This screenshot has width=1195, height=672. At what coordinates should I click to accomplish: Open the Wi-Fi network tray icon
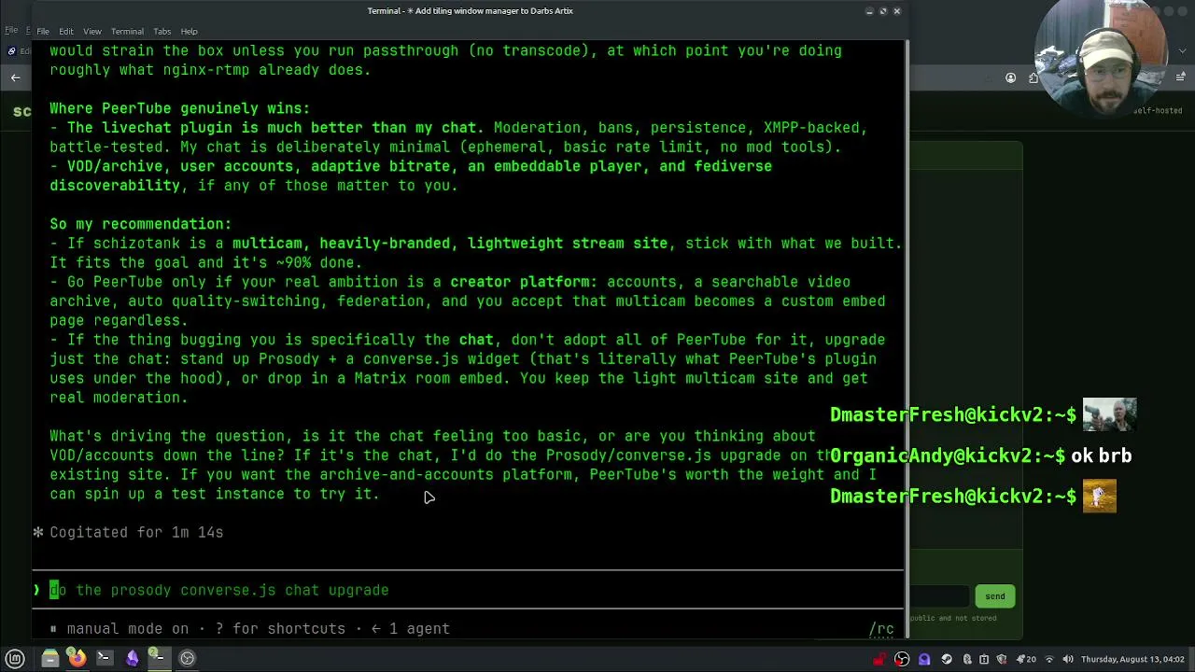point(1049,659)
